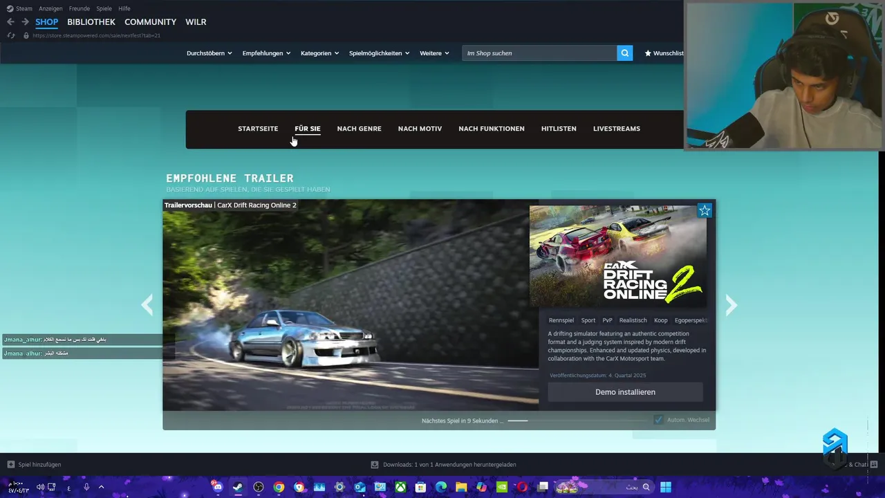Expand the Spielmöglichkeiten dropdown
Screen dimensions: 885x498
[379, 53]
